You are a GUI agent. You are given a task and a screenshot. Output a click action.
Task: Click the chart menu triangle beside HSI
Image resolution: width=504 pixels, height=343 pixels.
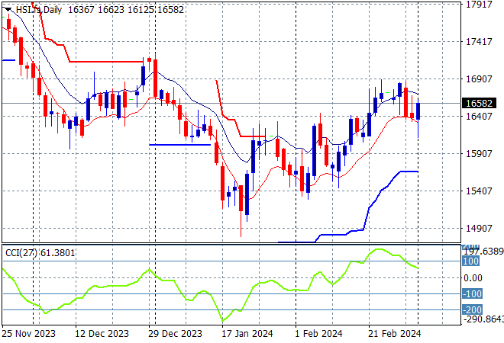[x=8, y=7]
